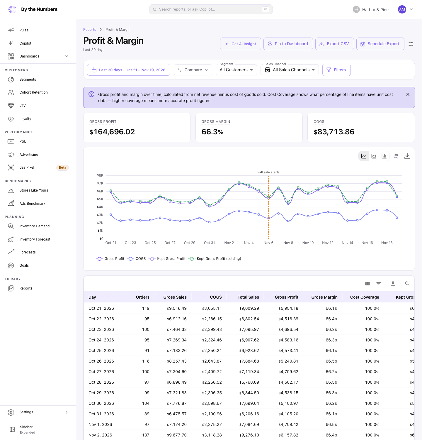
Task: Pin report to Dashboard
Action: [288, 44]
